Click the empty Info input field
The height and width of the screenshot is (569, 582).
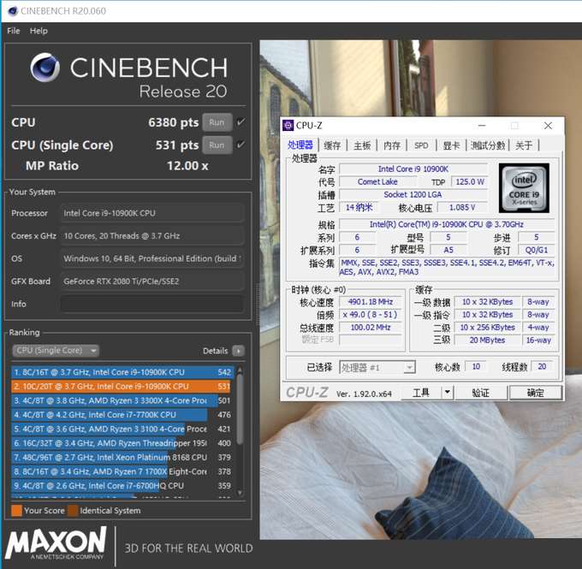pos(152,304)
